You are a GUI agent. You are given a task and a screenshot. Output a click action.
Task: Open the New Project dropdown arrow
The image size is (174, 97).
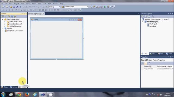pyautogui.click(x=5, y=7)
